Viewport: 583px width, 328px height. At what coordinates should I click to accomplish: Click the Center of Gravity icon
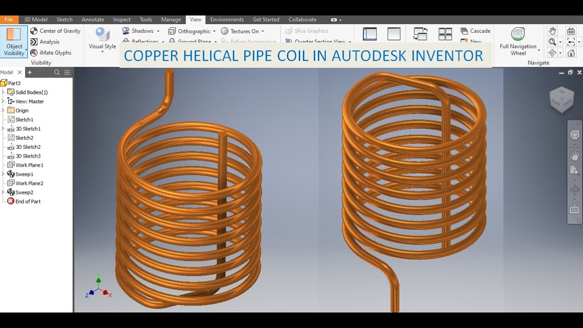(34, 31)
